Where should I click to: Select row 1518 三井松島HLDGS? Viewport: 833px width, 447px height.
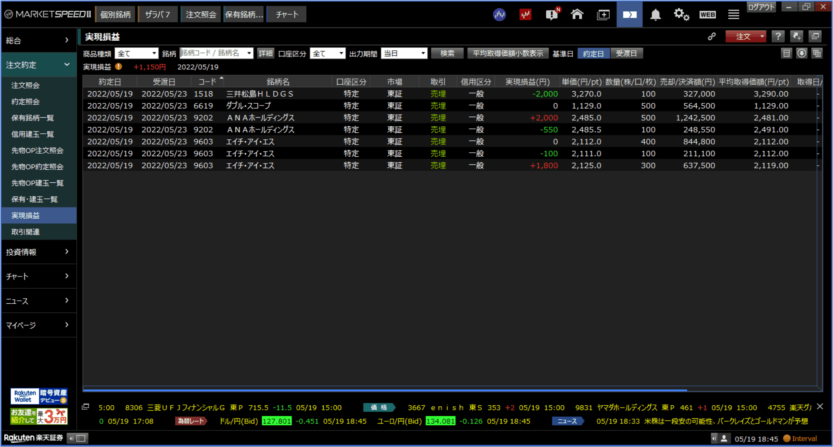coord(450,94)
